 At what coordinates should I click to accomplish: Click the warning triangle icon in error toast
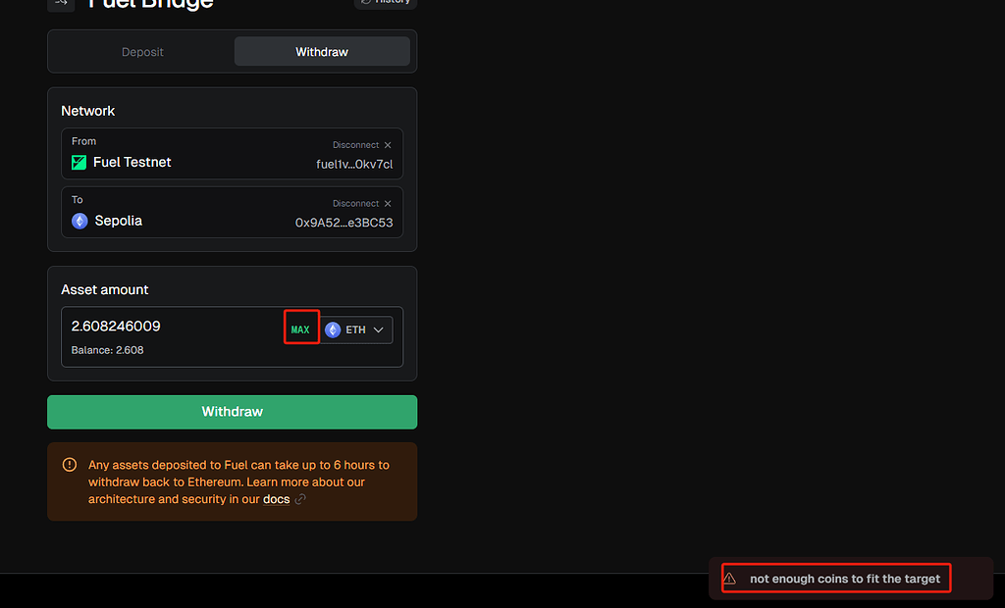click(x=729, y=579)
